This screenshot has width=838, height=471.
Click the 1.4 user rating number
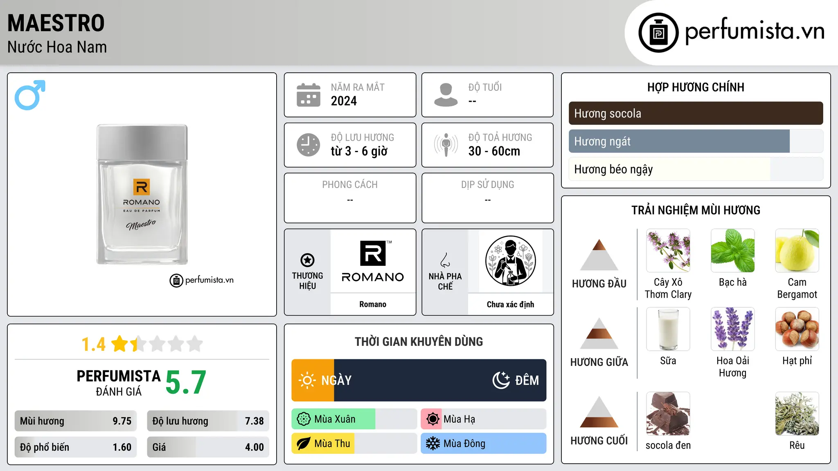pos(93,344)
